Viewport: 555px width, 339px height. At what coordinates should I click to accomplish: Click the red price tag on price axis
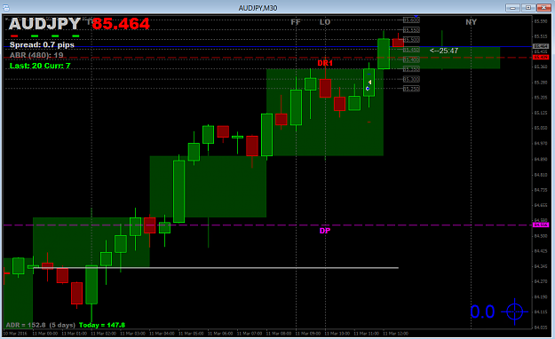click(541, 57)
